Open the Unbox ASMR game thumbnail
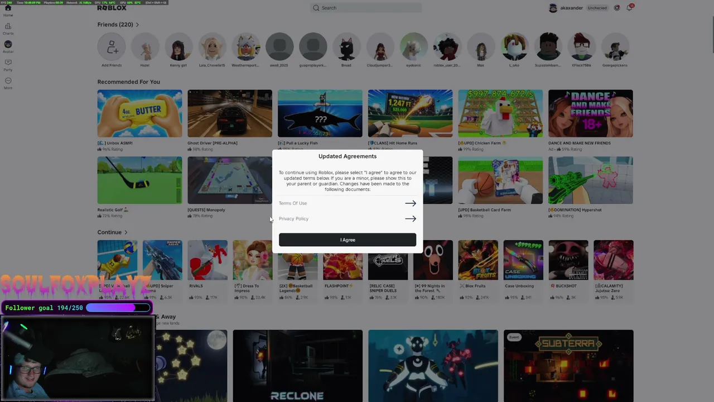The height and width of the screenshot is (402, 714). [139, 113]
